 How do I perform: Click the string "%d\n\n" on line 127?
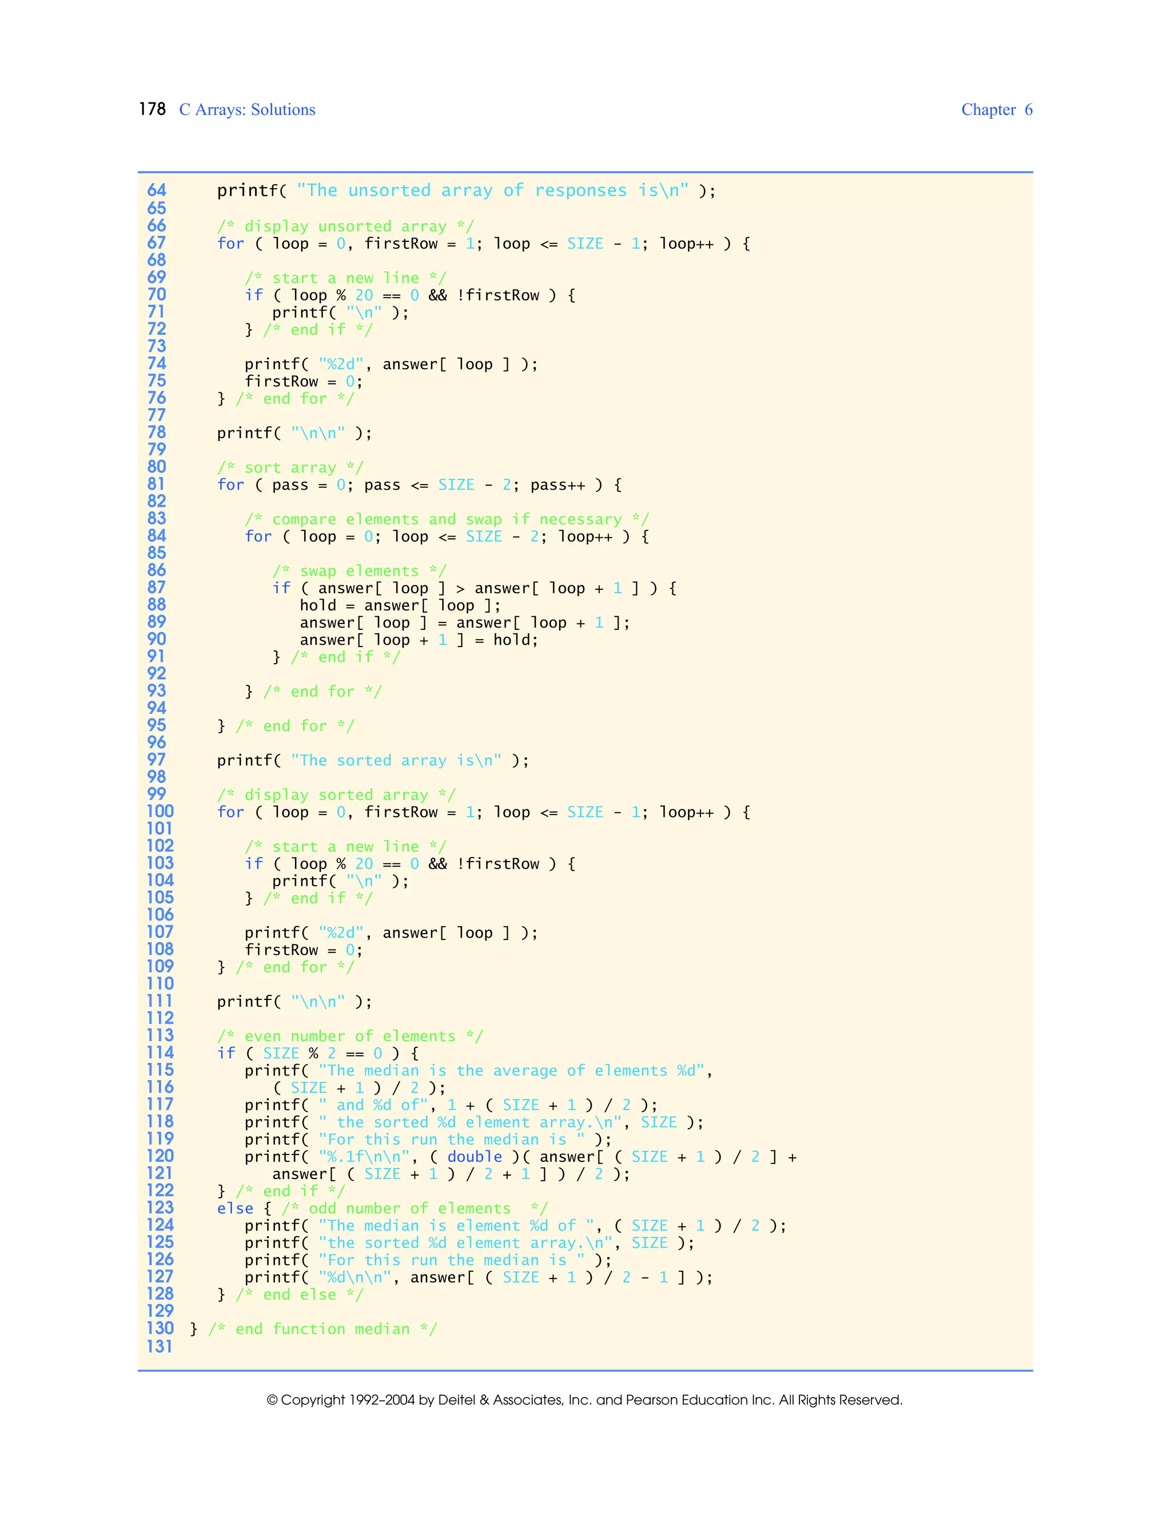coord(355,1277)
